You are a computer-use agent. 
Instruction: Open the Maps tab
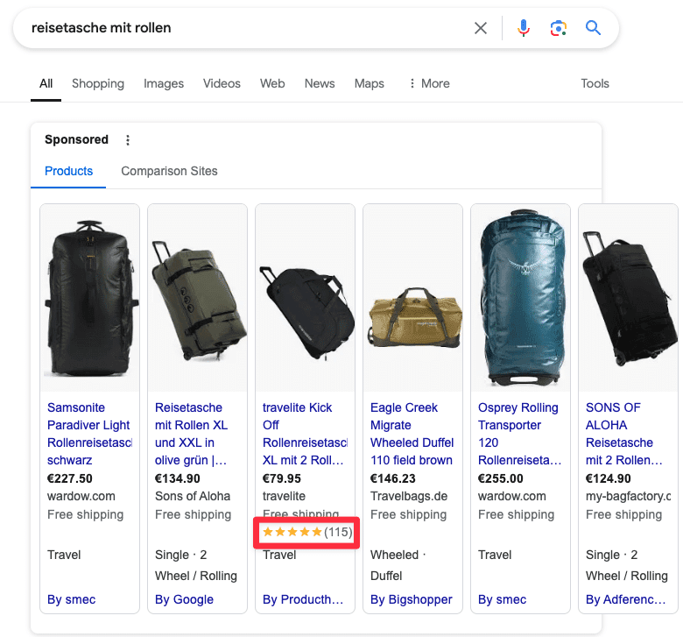[x=370, y=83]
